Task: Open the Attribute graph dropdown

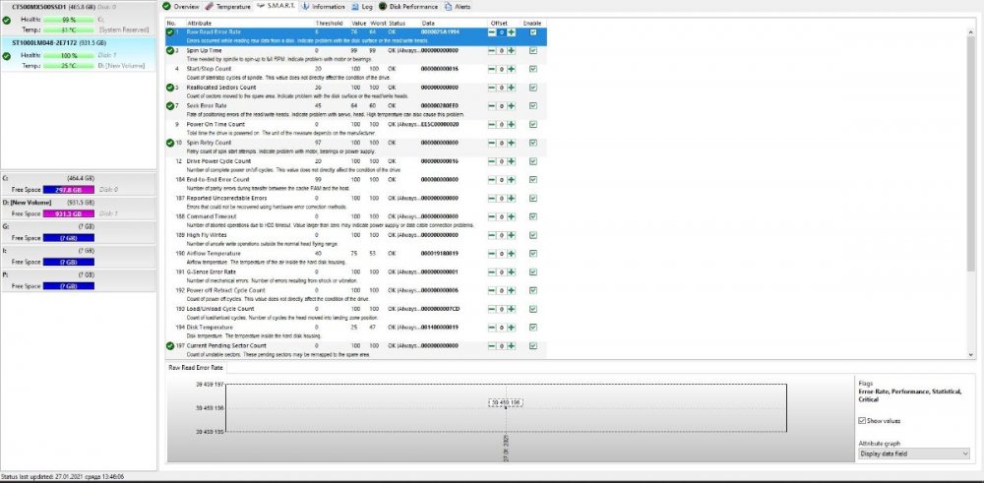Action: click(x=914, y=453)
